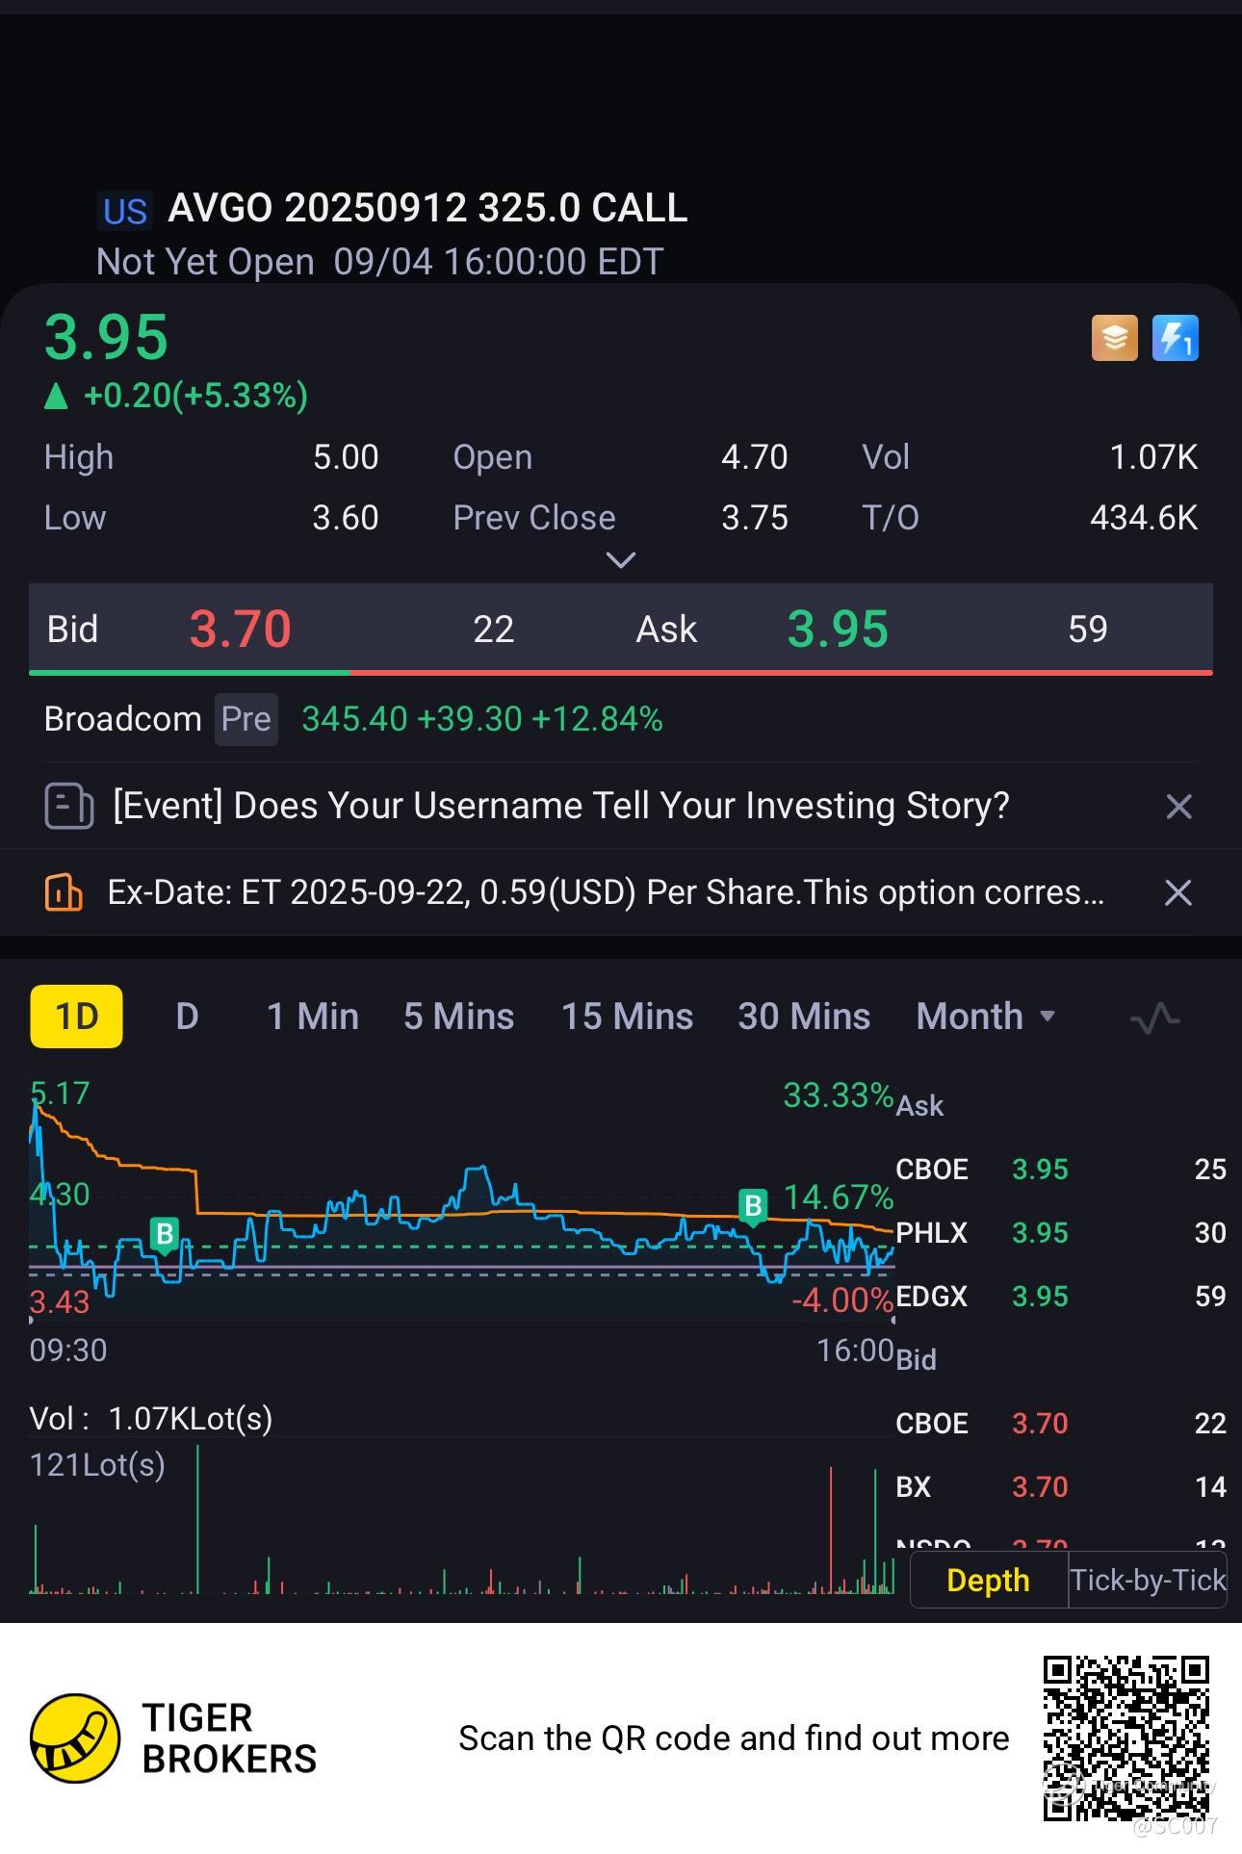The width and height of the screenshot is (1242, 1854).
Task: Expand the quote details chevron
Action: 621,560
